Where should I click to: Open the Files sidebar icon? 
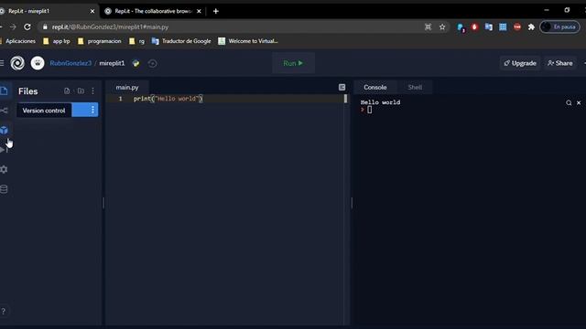click(4, 90)
